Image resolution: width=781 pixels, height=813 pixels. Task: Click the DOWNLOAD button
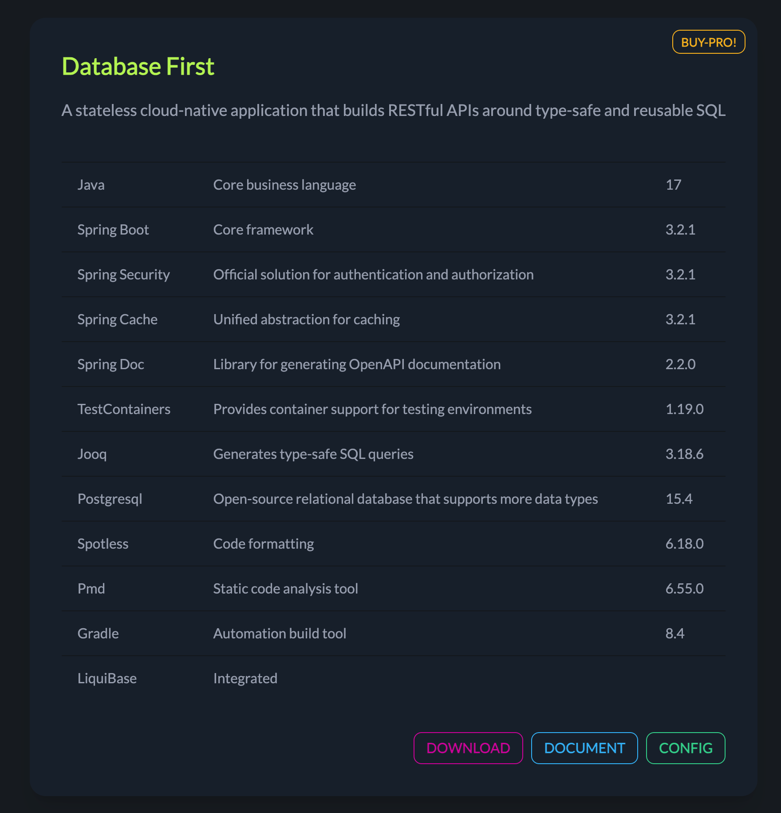[x=468, y=748]
